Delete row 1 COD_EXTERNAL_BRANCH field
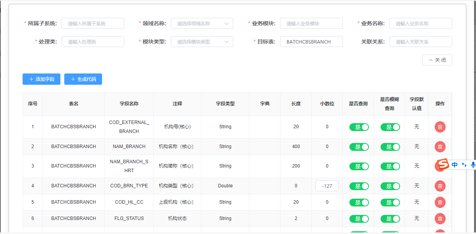476x234 pixels. coord(440,127)
